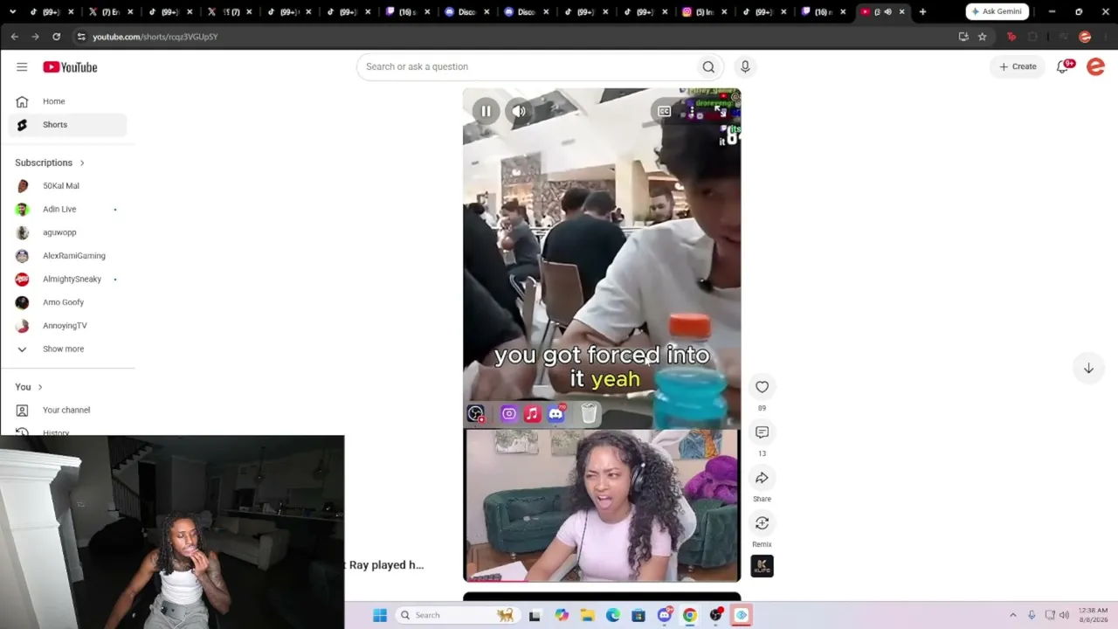This screenshot has height=629, width=1118.
Task: Open the Short's more options menu
Action: [x=692, y=111]
